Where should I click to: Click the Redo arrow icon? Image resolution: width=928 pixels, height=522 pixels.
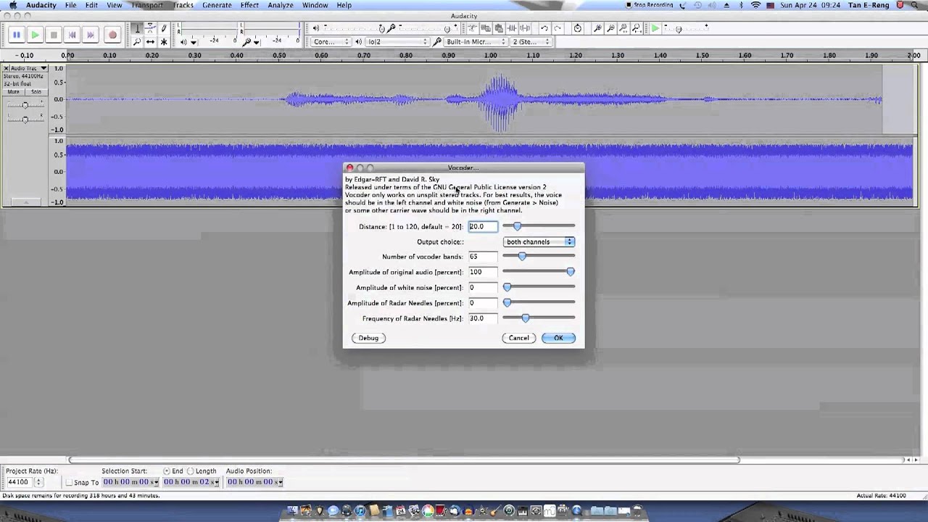pyautogui.click(x=558, y=28)
